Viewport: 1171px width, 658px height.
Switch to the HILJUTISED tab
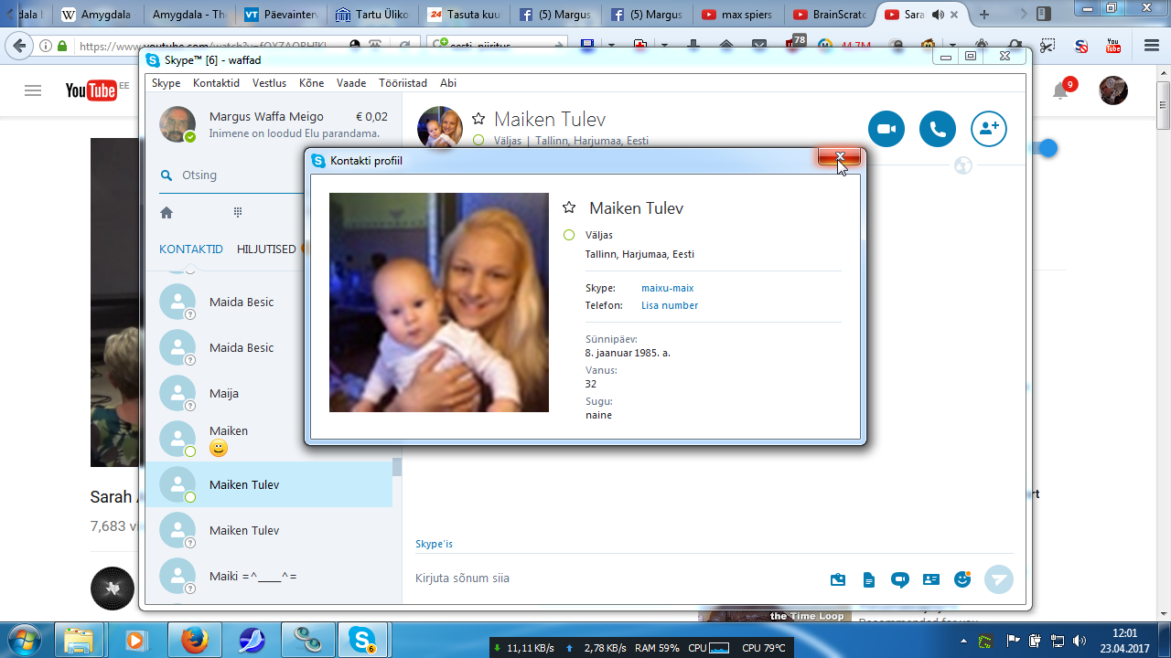pyautogui.click(x=266, y=249)
